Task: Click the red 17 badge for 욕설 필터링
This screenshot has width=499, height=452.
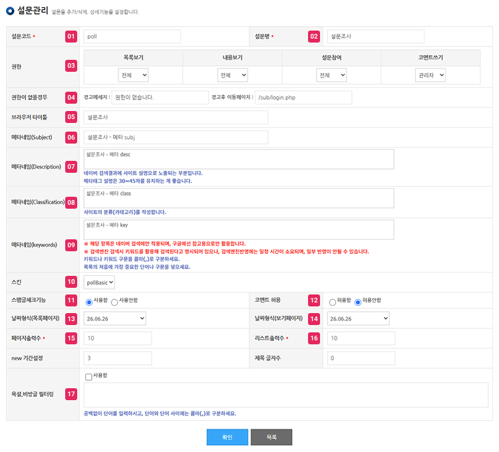Action: [71, 394]
